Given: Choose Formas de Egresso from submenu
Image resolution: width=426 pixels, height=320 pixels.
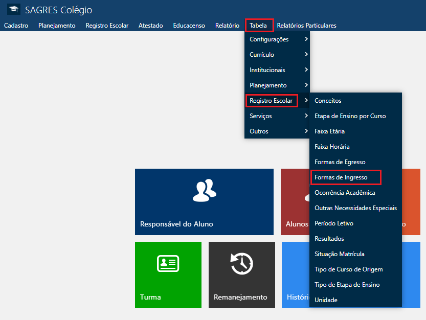Looking at the screenshot, I should [x=340, y=162].
